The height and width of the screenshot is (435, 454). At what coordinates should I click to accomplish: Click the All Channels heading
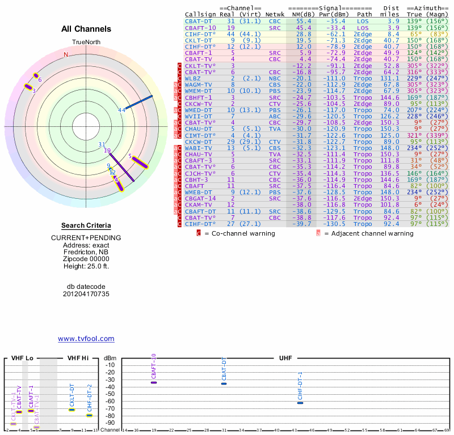[x=86, y=29]
